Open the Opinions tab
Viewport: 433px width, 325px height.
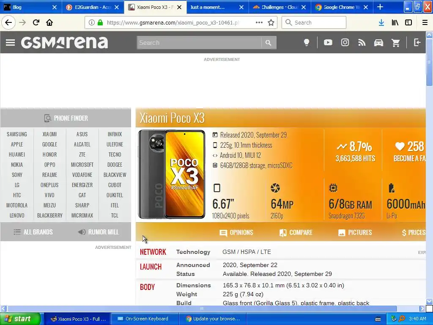236,232
